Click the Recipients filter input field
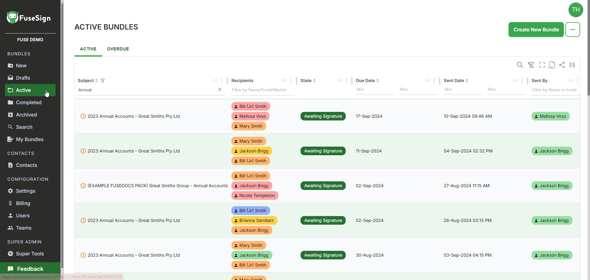 click(x=262, y=90)
